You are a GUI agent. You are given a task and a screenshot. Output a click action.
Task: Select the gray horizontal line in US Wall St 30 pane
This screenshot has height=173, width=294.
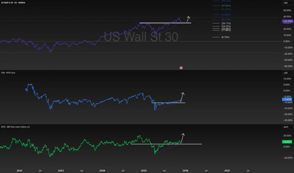tap(165, 23)
